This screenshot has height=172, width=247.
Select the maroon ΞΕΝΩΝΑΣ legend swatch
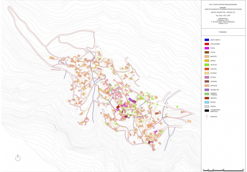point(207,82)
